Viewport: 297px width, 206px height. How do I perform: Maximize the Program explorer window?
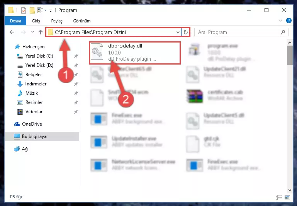pyautogui.click(x=266, y=10)
